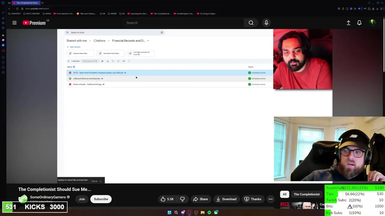Screen dimensions: 385x216
Task: Click Ask about this folder suggestion
Action: (x=110, y=53)
